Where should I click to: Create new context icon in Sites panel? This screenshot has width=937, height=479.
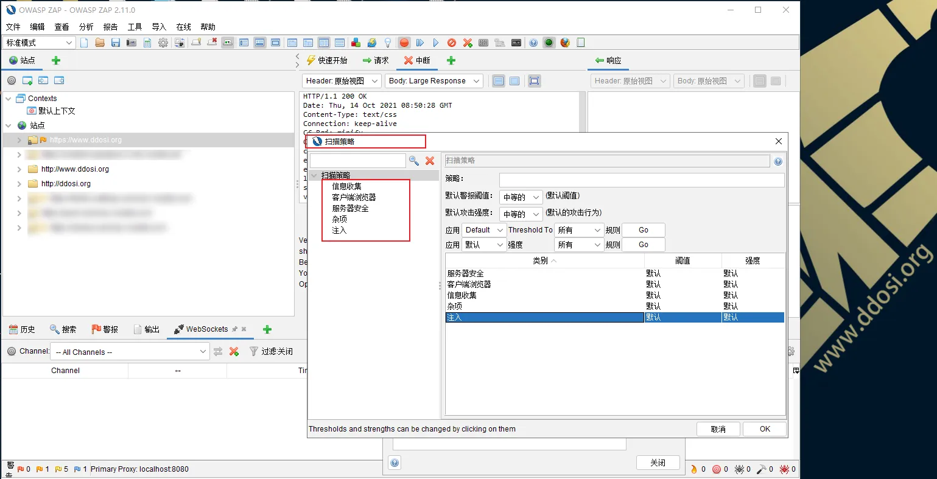[27, 80]
